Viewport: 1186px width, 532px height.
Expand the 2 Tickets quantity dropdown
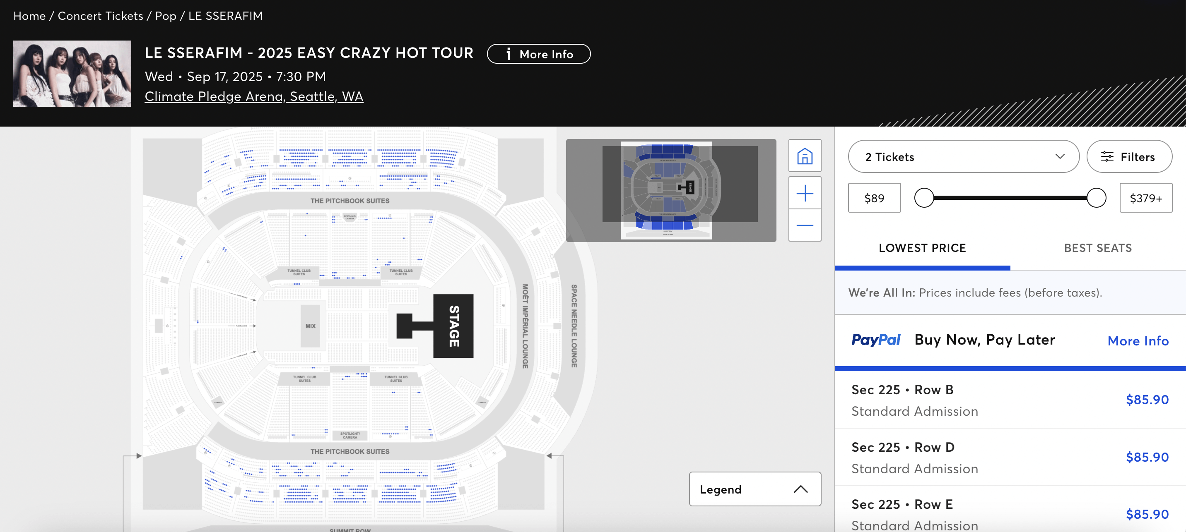click(963, 157)
